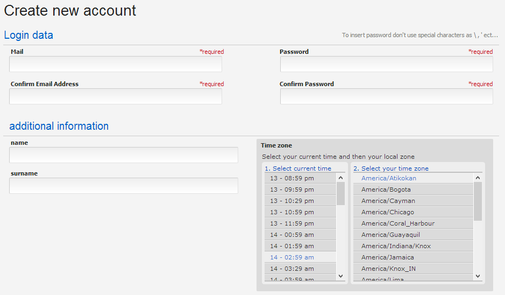
Task: Select the Confirm Password field
Action: [x=387, y=96]
